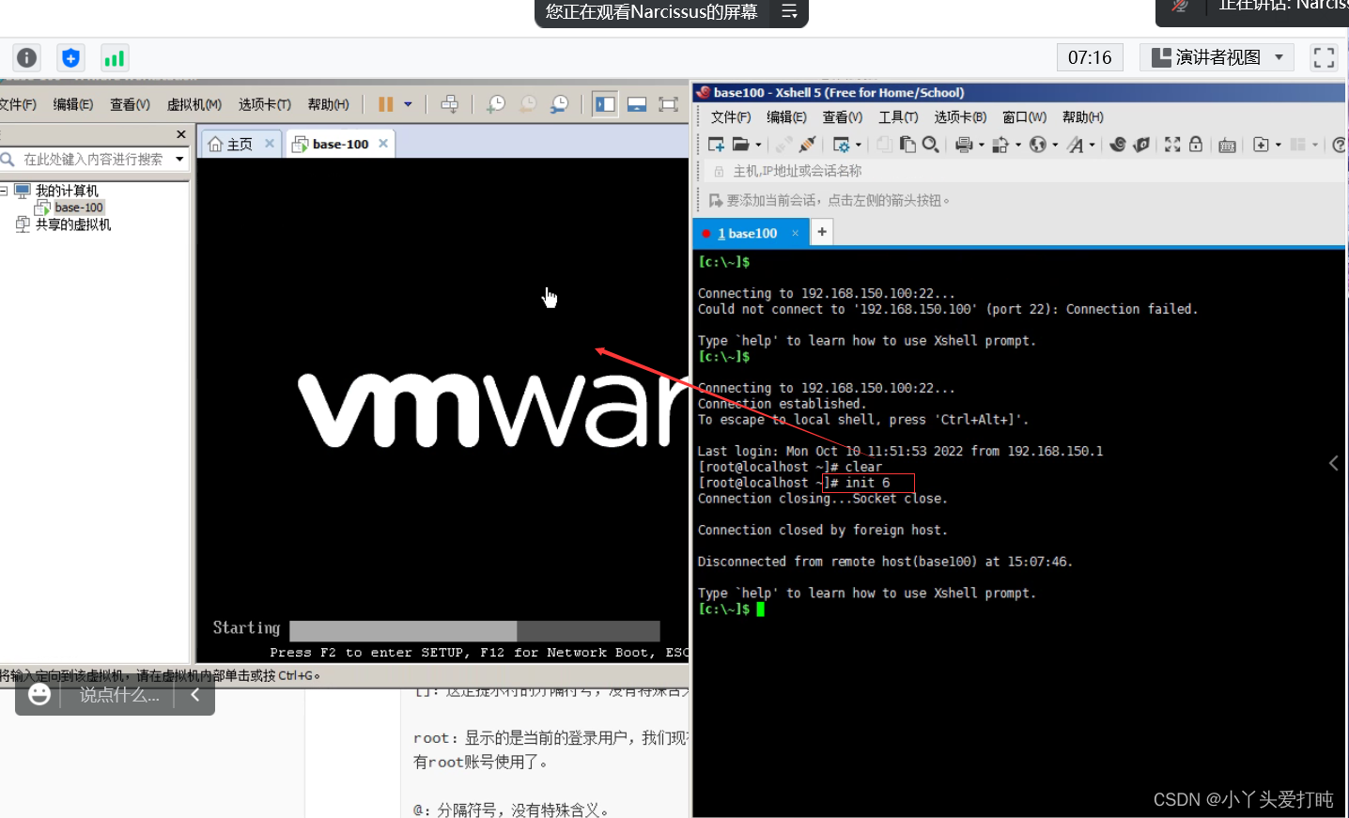Screen dimensions: 1349x818
Task: Expand the library search options dropdown
Action: click(179, 160)
